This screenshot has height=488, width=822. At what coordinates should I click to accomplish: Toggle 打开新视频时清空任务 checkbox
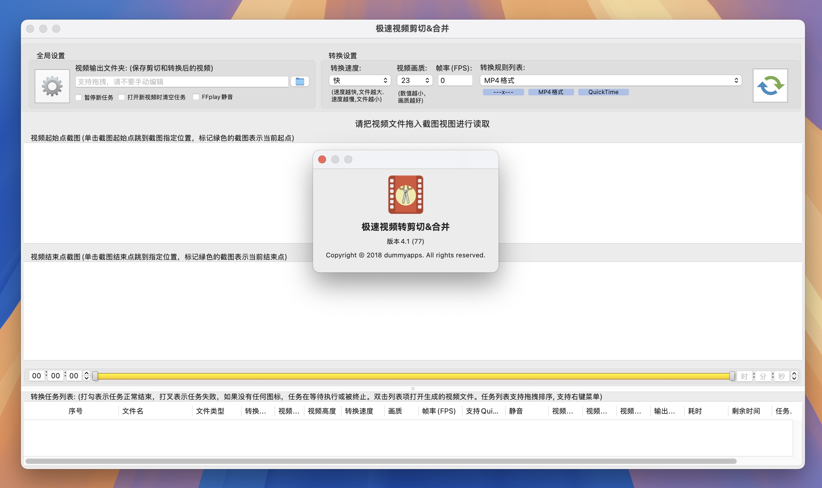point(121,97)
